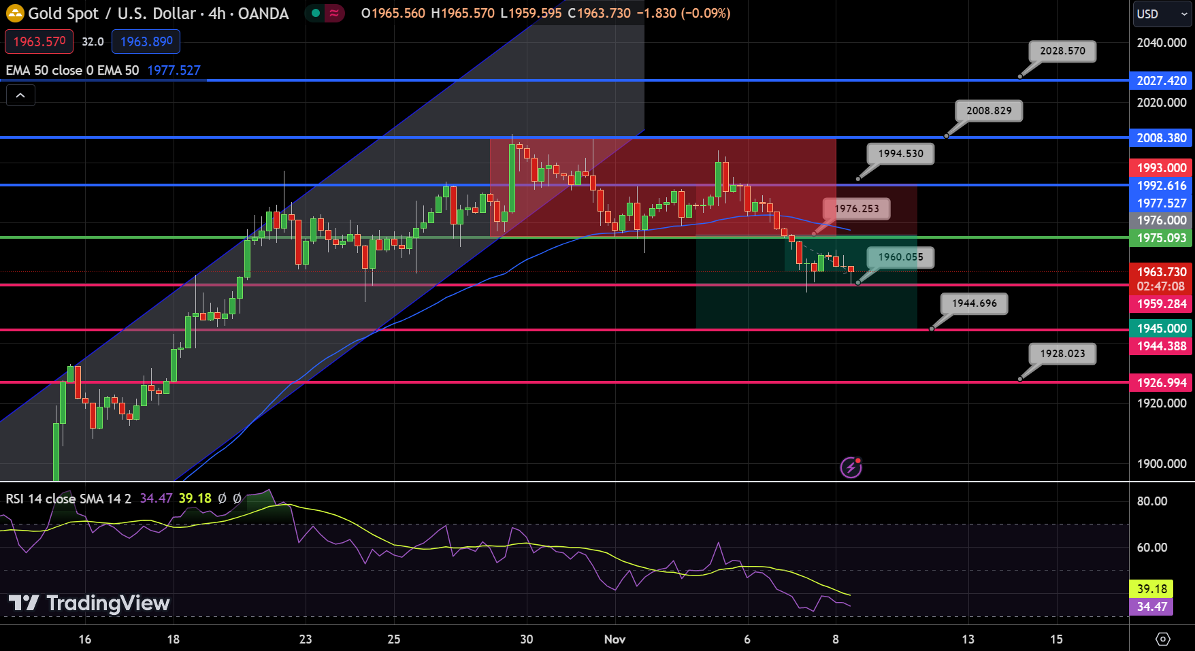Click the green market status dot
The width and height of the screenshot is (1195, 651).
coord(316,13)
